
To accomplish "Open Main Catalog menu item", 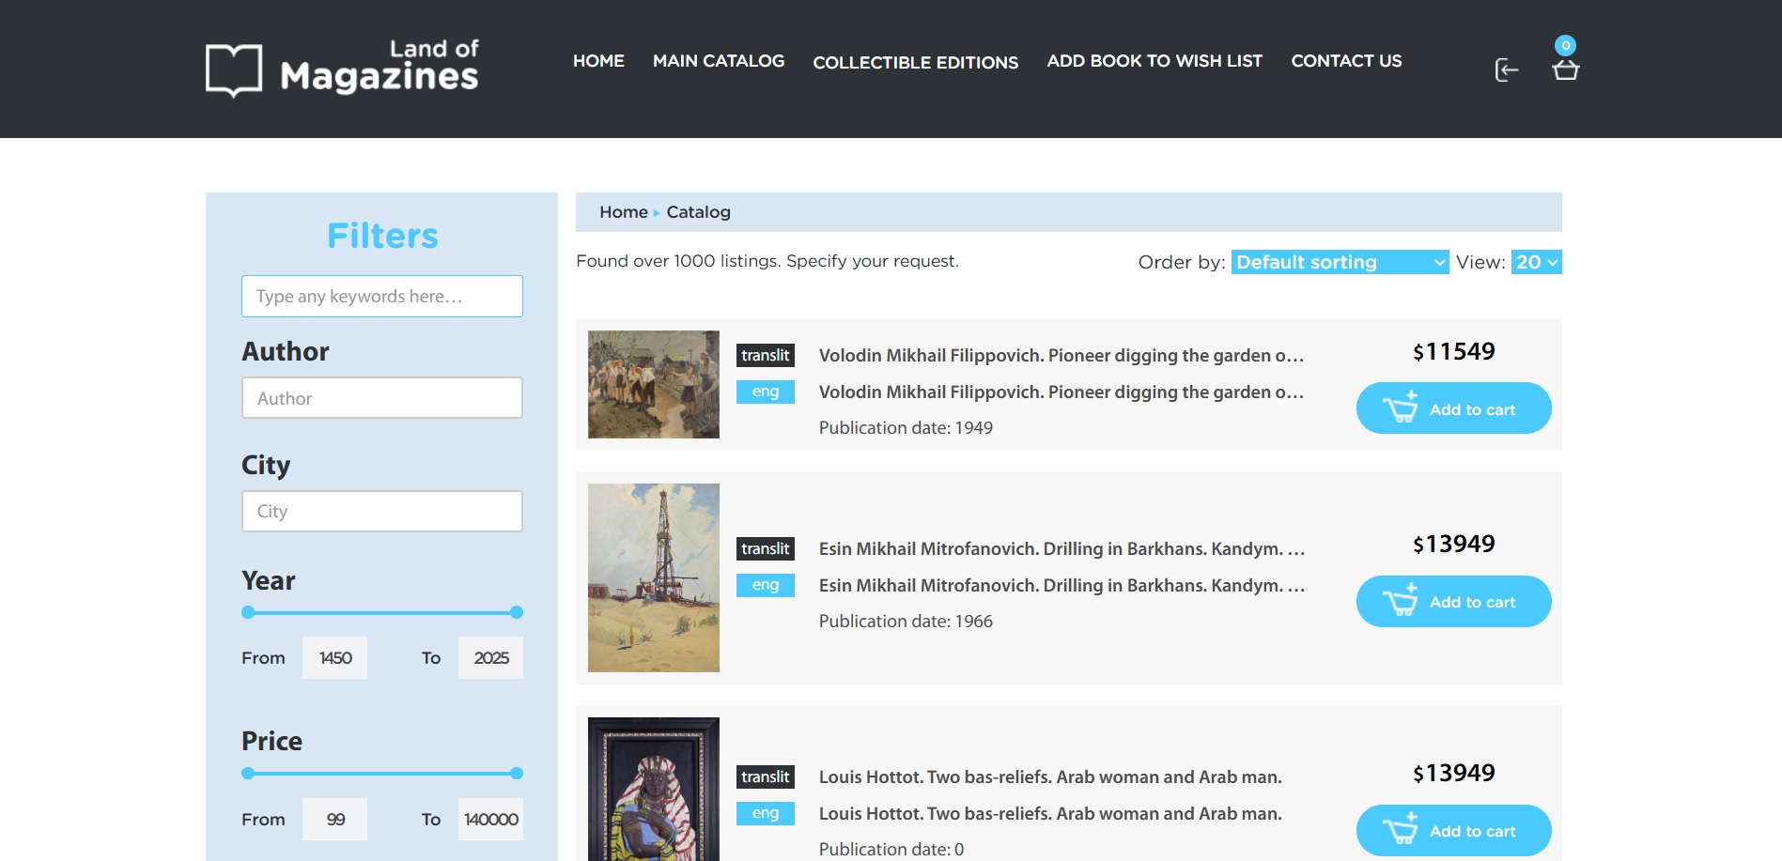I will (x=719, y=61).
